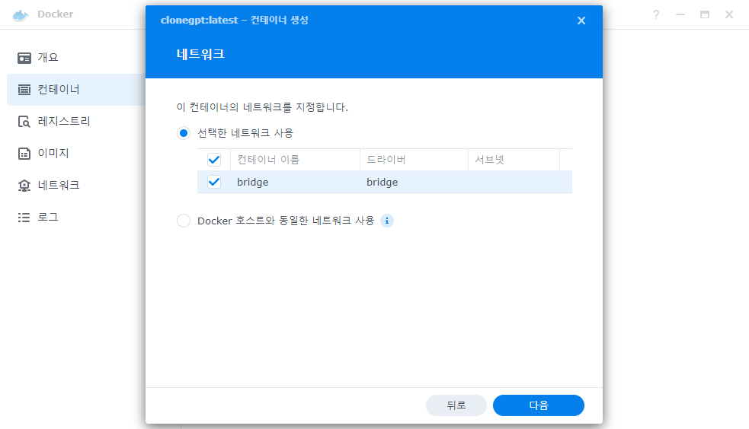Sort by 컨테이너 이름 column header

pos(295,160)
